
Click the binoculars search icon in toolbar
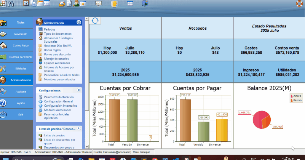pyautogui.click(x=10, y=4)
